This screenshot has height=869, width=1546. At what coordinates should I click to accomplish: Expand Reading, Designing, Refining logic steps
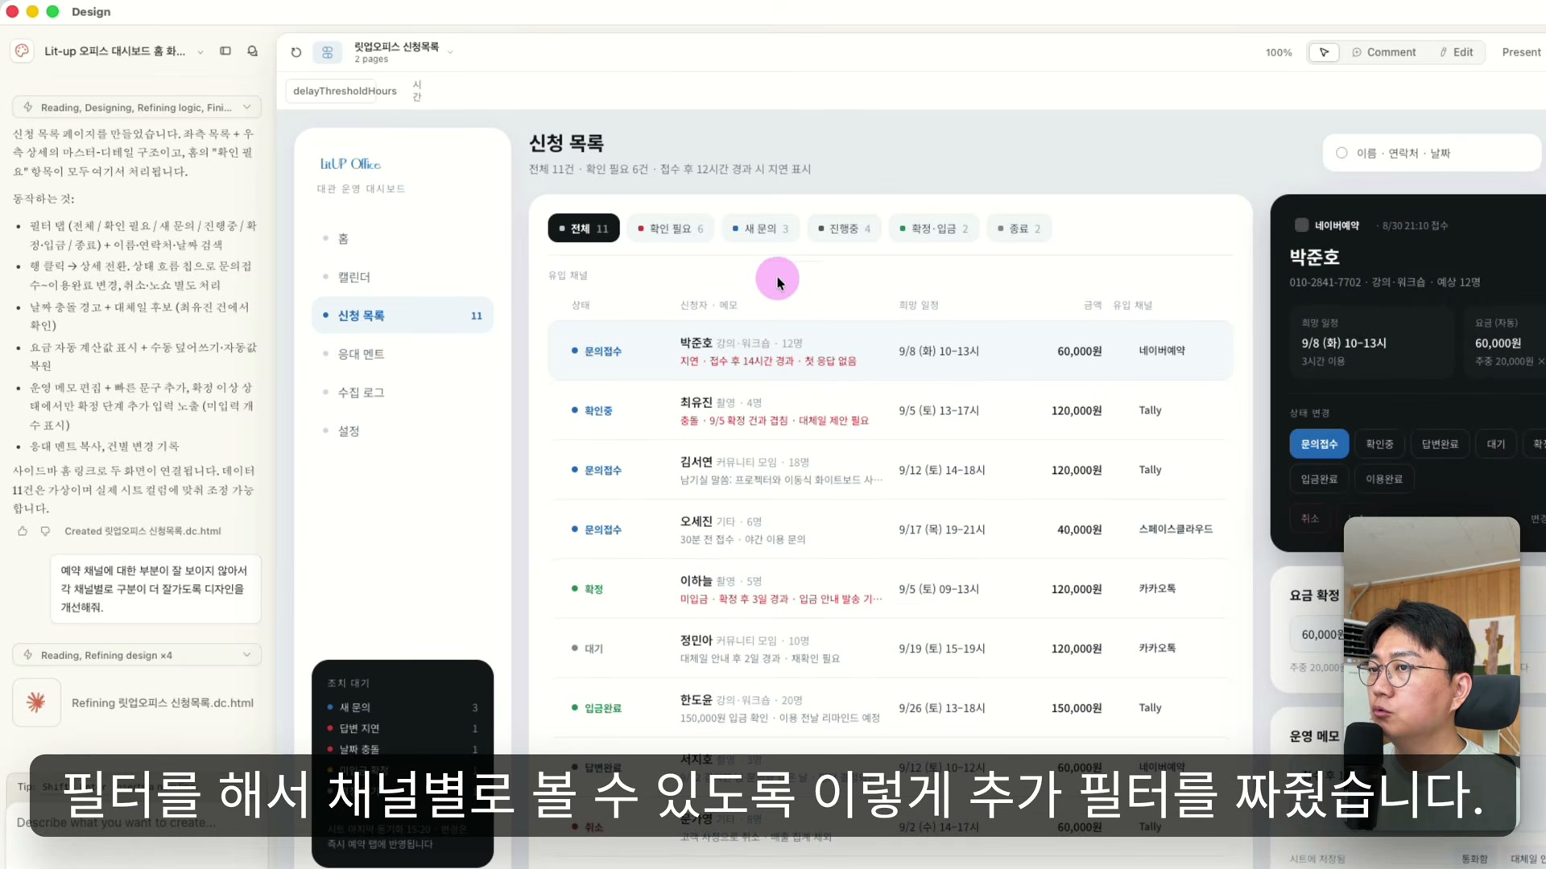pos(247,107)
